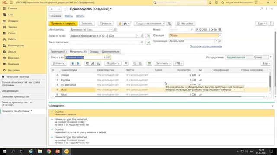The width and height of the screenshot is (277, 155).
Task: Open help with the question mark button
Action: click(271, 24)
